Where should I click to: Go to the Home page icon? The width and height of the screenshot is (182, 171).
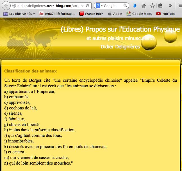[144, 6]
